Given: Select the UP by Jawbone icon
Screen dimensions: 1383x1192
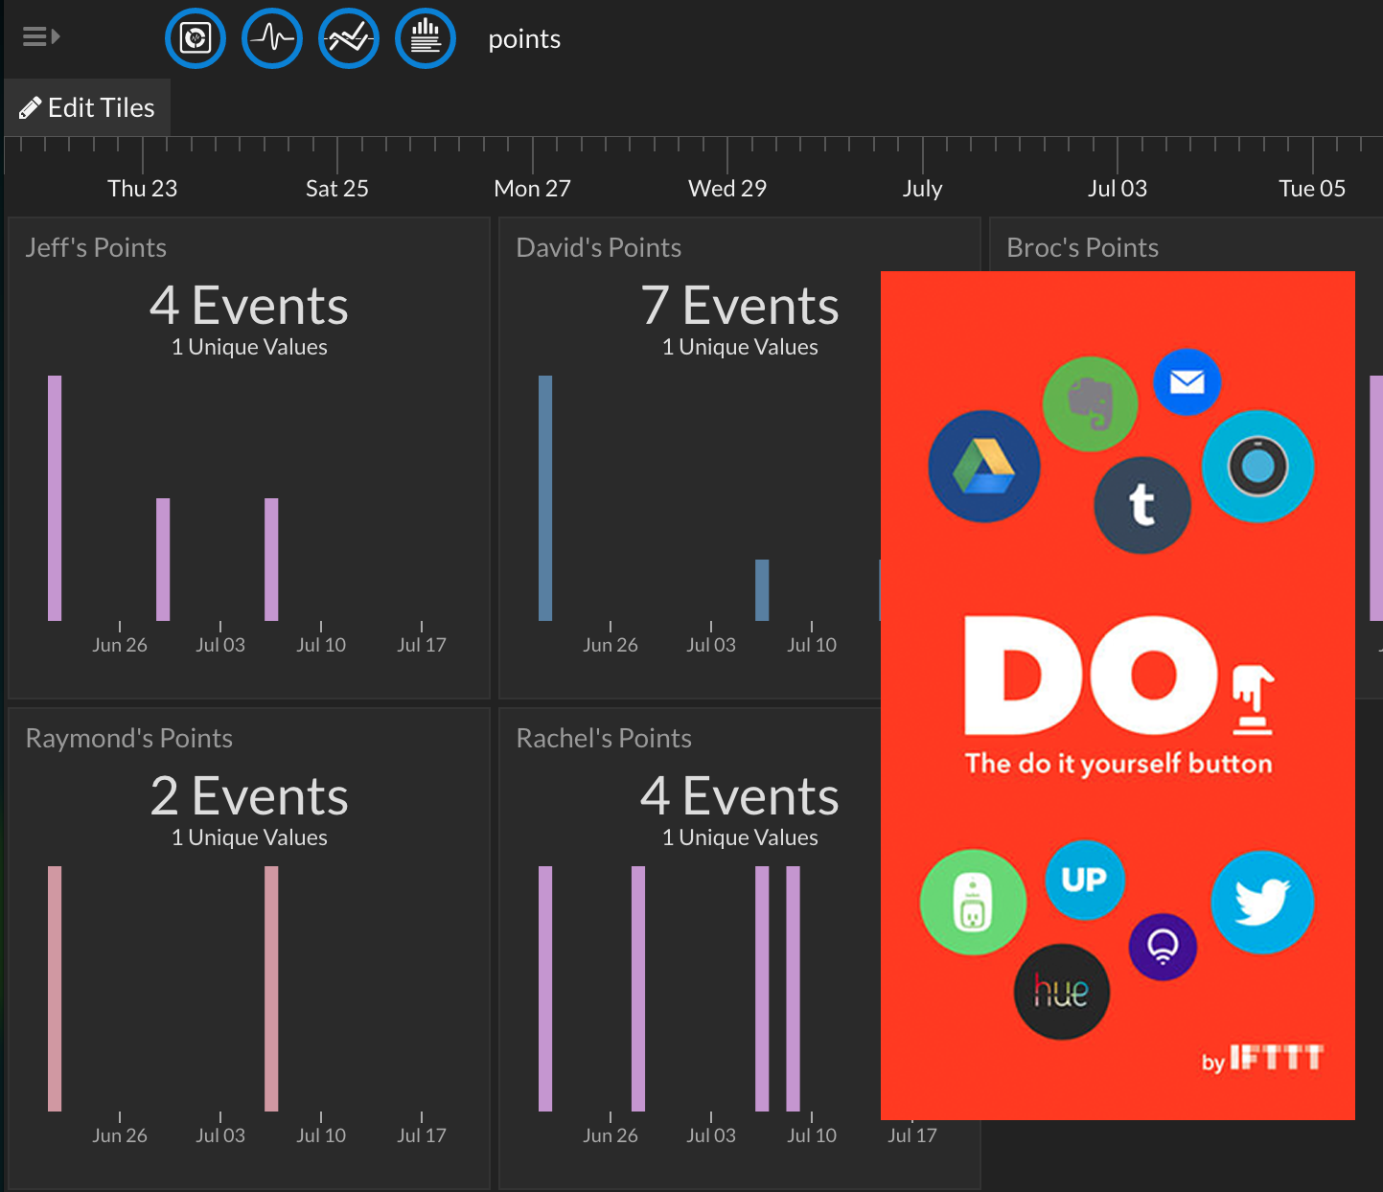Looking at the screenshot, I should point(1084,881).
